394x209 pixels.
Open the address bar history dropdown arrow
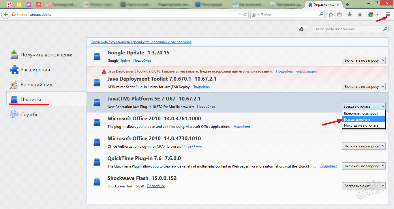[240, 14]
